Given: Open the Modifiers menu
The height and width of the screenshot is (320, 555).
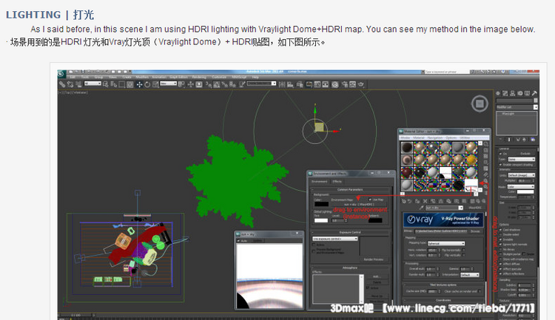Looking at the screenshot, I should click(142, 77).
